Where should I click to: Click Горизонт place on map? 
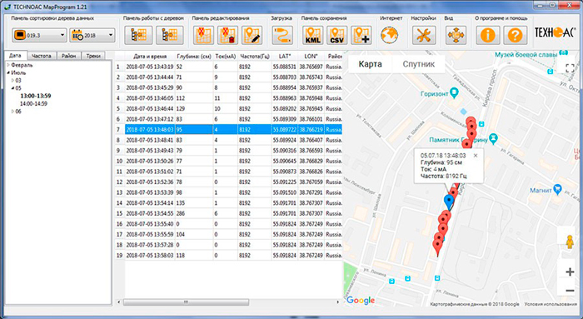(434, 93)
